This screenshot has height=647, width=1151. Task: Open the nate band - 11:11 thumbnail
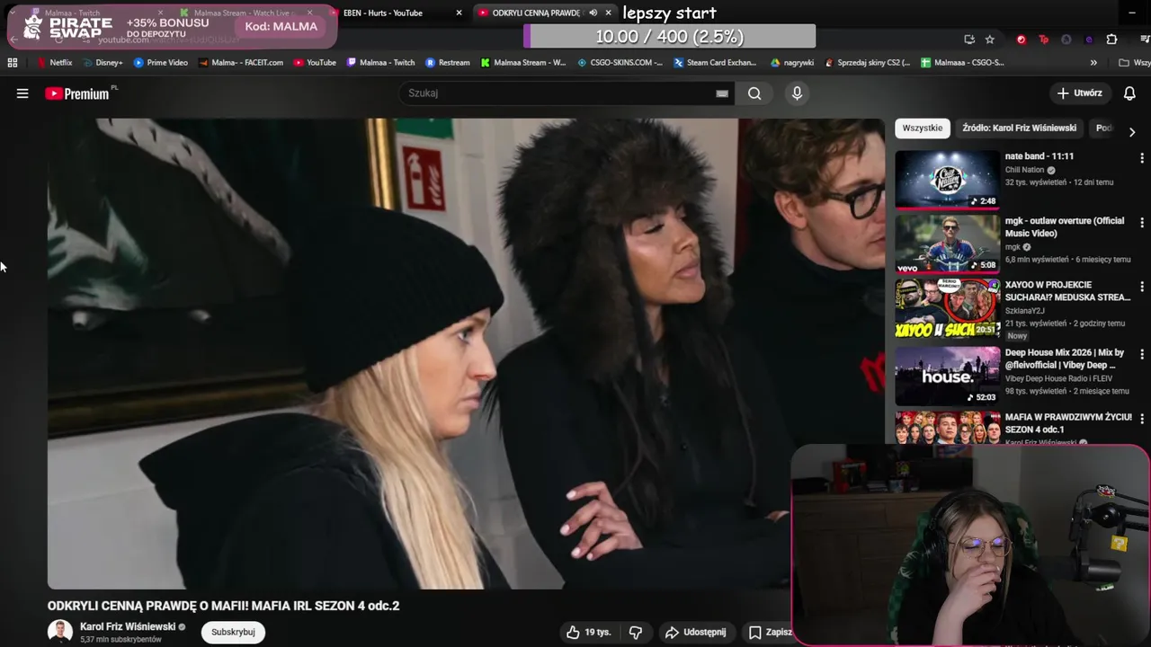947,179
